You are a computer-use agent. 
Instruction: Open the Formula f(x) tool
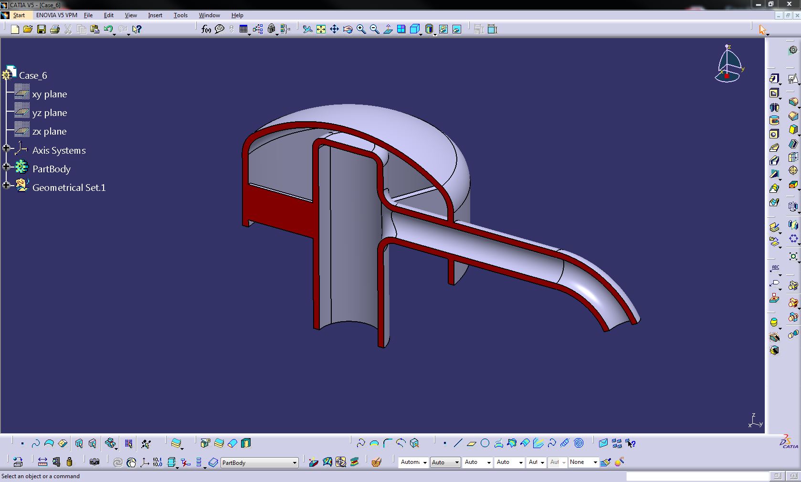(206, 29)
